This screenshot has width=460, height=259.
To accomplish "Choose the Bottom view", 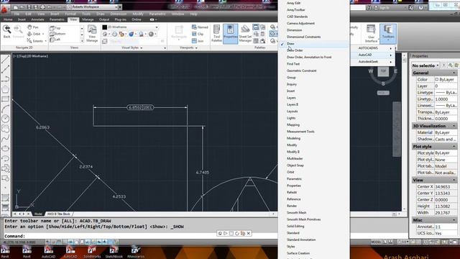I will pyautogui.click(x=57, y=34).
